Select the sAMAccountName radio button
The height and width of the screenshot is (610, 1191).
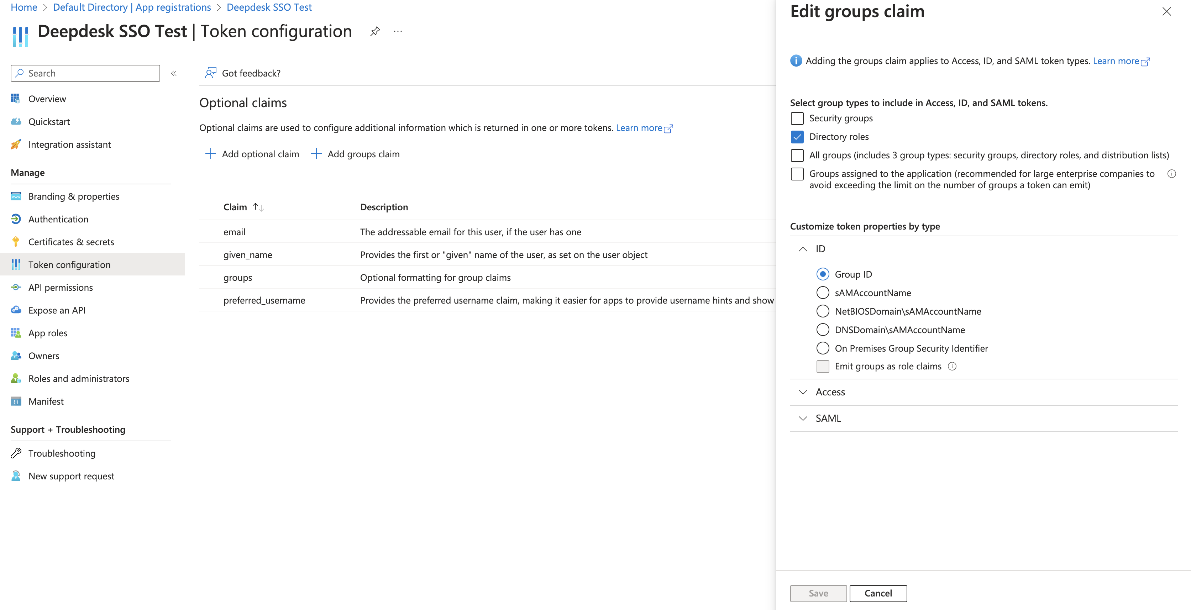click(823, 293)
